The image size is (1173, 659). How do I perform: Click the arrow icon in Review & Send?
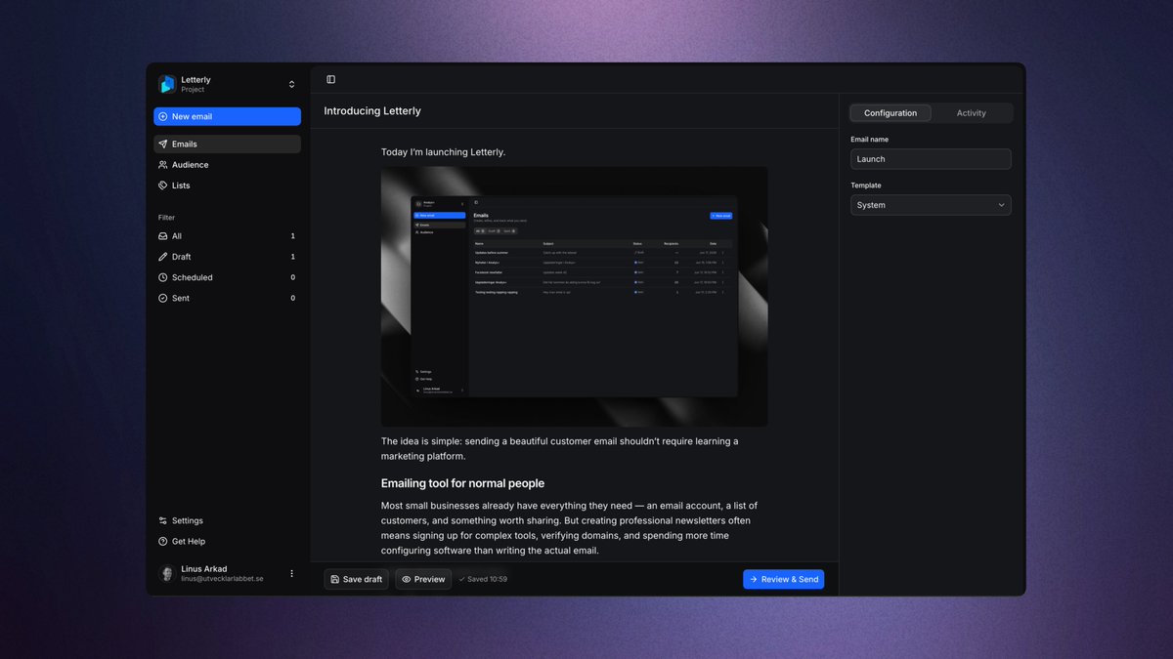754,579
